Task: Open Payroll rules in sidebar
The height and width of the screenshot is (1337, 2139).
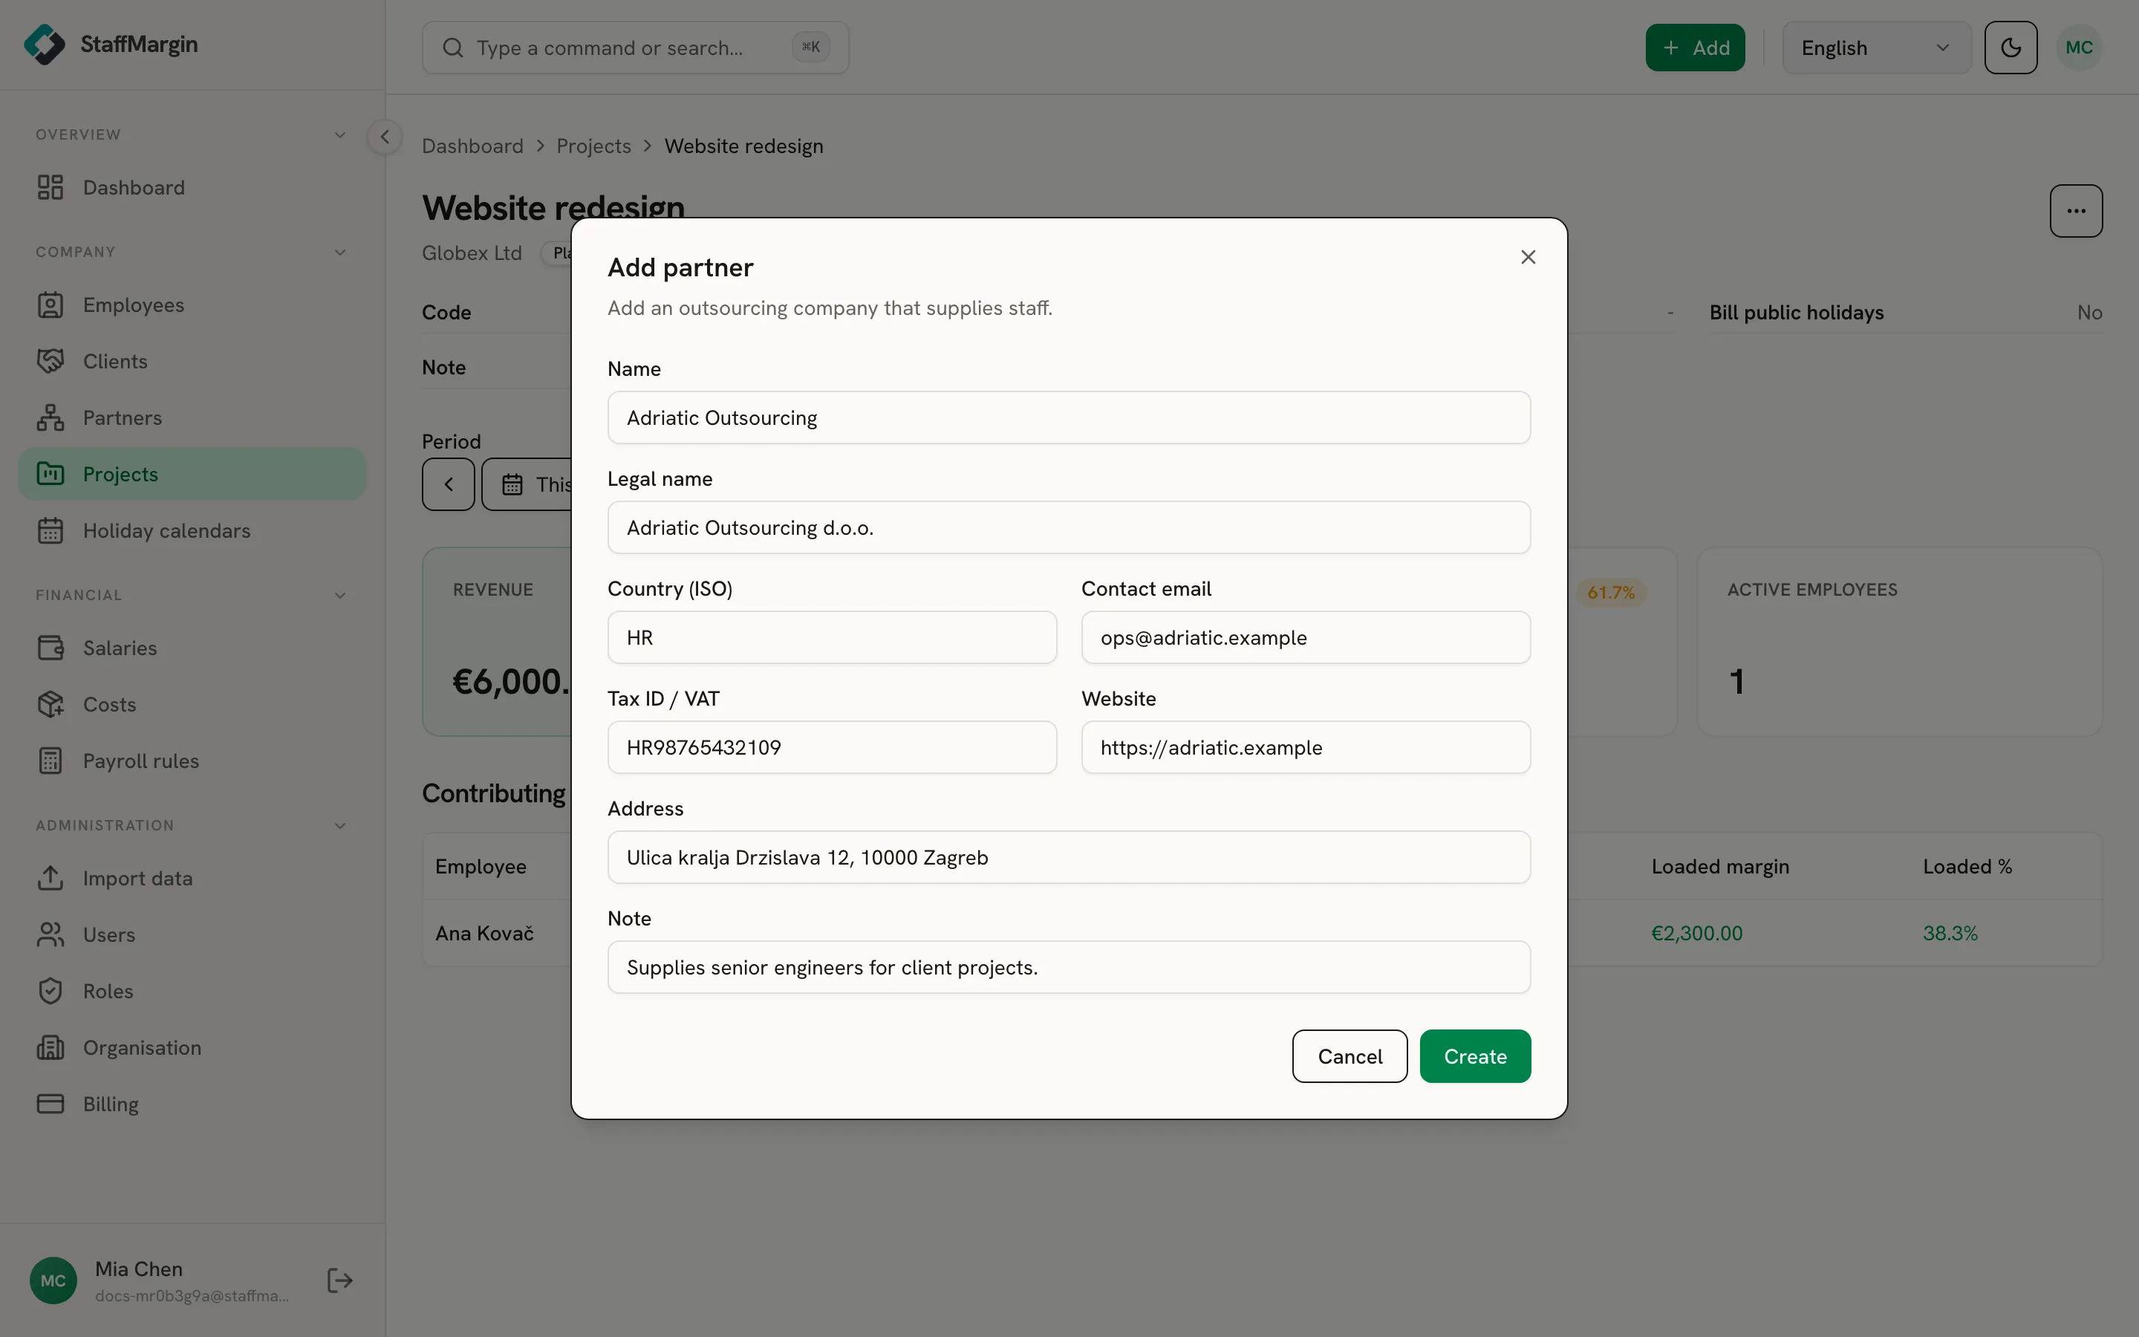Action: (x=192, y=761)
